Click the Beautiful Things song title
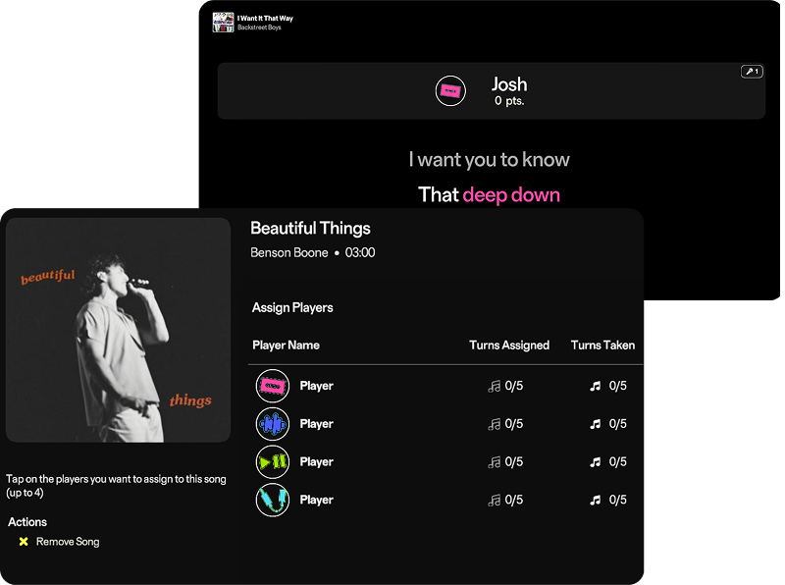Screen dimensions: 785x585 coord(310,229)
